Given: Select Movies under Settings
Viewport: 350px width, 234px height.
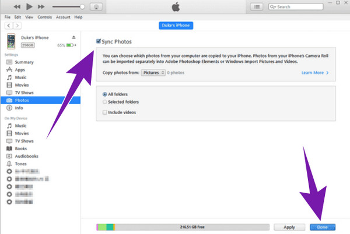Looking at the screenshot, I should coord(40,85).
